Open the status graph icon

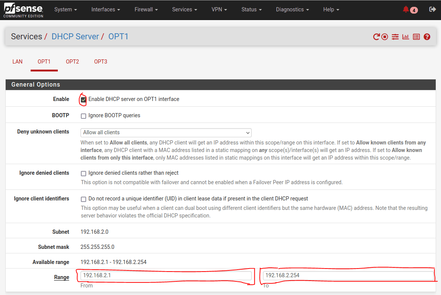point(405,36)
